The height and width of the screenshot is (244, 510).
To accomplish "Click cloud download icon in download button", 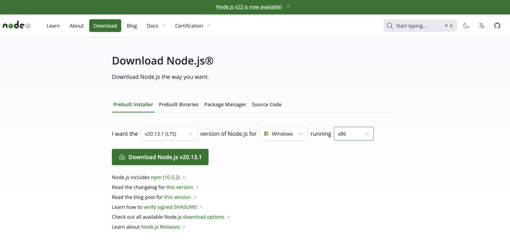I will (x=122, y=157).
